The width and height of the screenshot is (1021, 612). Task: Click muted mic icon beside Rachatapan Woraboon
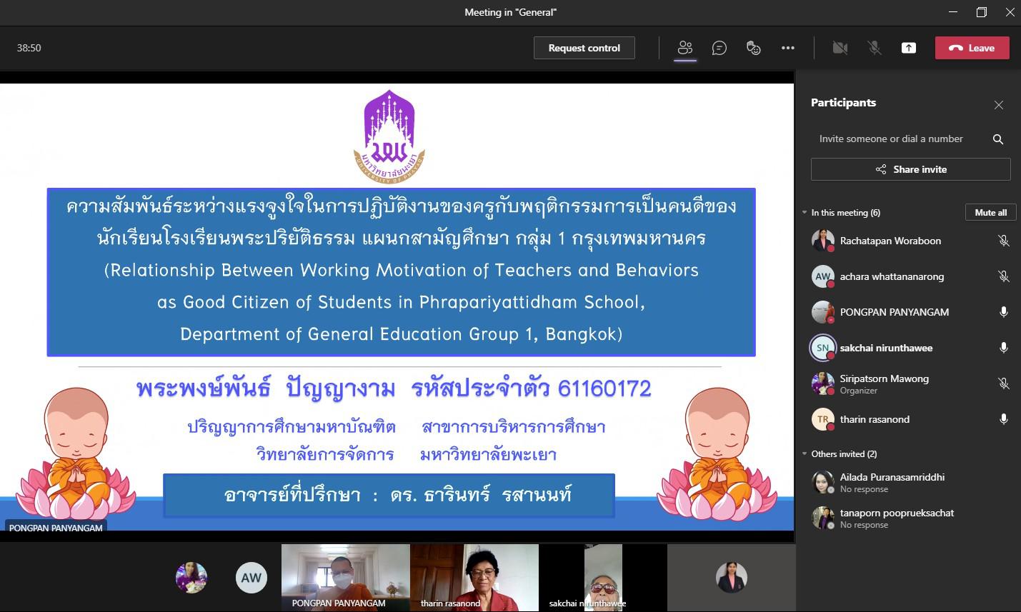1003,241
